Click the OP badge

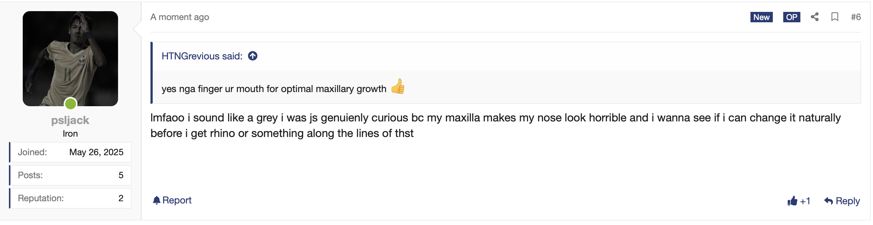(x=791, y=17)
